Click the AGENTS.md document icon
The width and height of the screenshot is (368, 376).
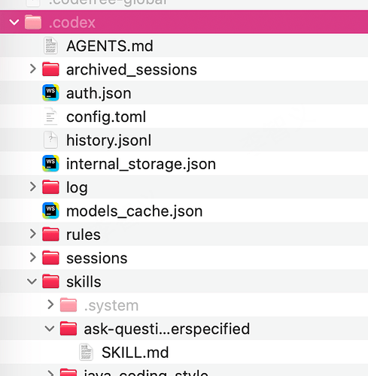(50, 46)
